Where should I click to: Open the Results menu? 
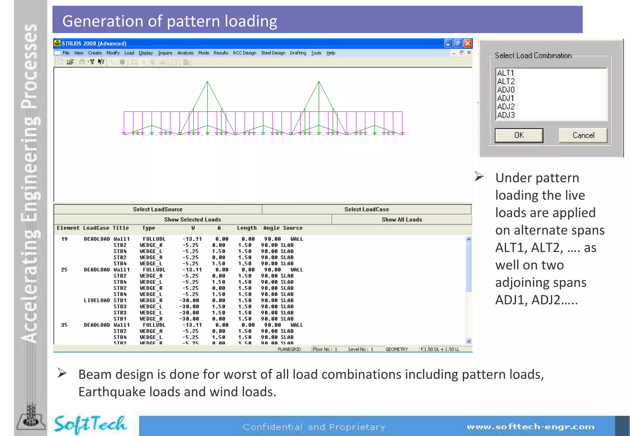221,53
